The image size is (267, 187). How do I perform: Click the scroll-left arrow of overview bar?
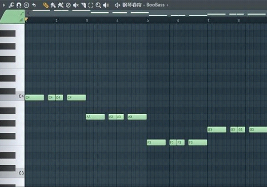point(29,13)
